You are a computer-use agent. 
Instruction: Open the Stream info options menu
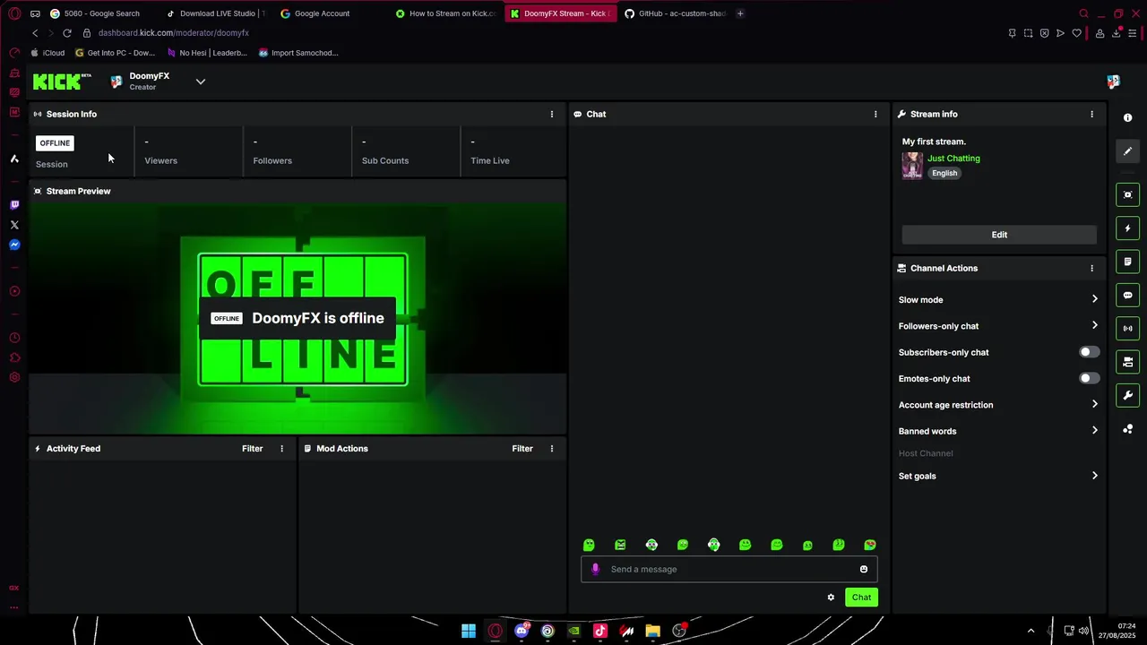click(1091, 114)
